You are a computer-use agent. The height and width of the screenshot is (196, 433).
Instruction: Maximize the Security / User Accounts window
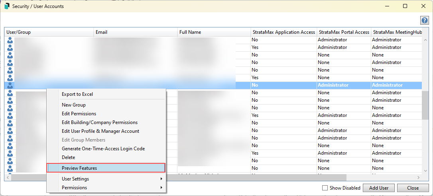click(405, 6)
